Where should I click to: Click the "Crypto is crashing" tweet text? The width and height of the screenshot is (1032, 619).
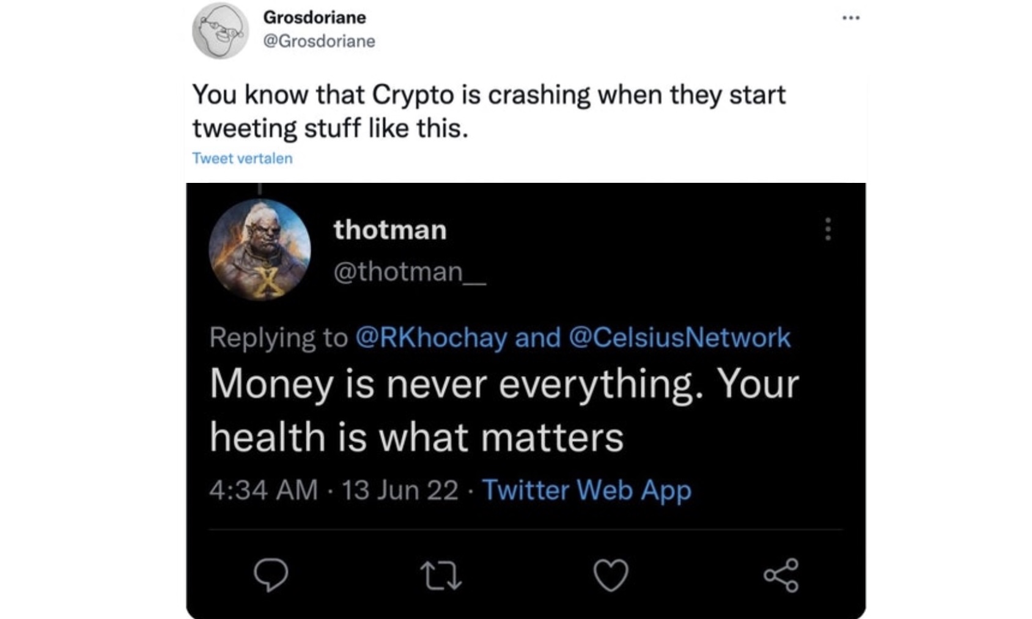pyautogui.click(x=488, y=111)
